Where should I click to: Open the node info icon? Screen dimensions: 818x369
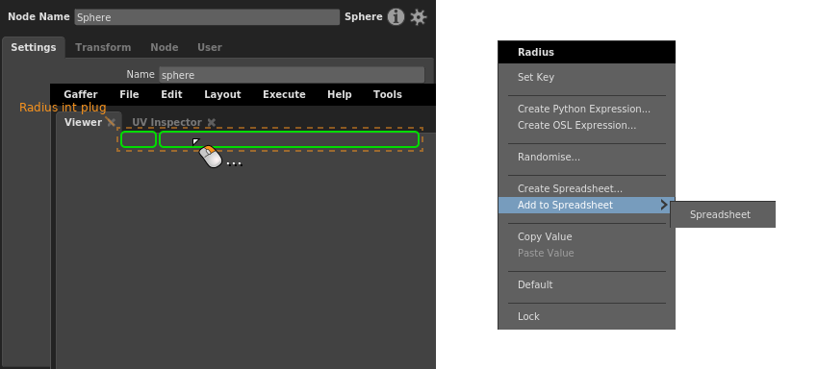click(396, 17)
